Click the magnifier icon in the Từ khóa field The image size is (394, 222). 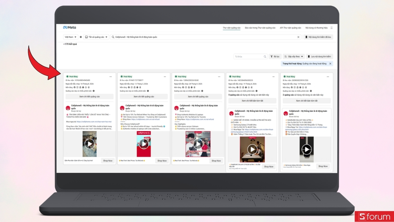coord(265,57)
